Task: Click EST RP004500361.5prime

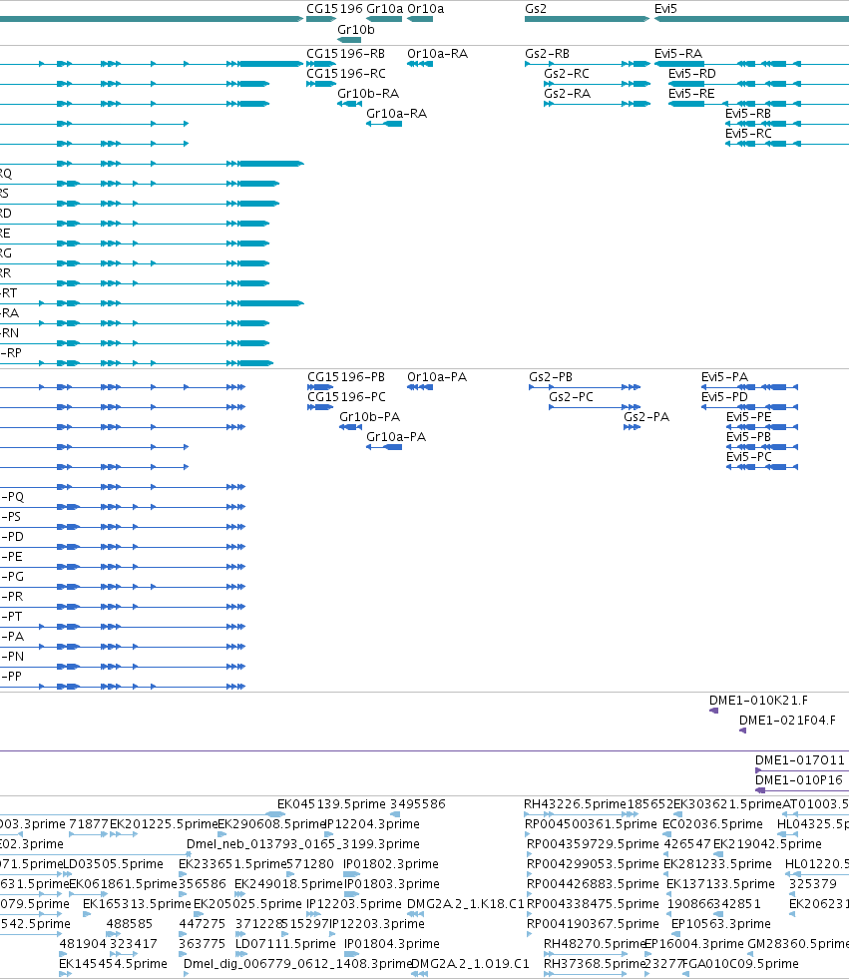Action: pyautogui.click(x=592, y=824)
